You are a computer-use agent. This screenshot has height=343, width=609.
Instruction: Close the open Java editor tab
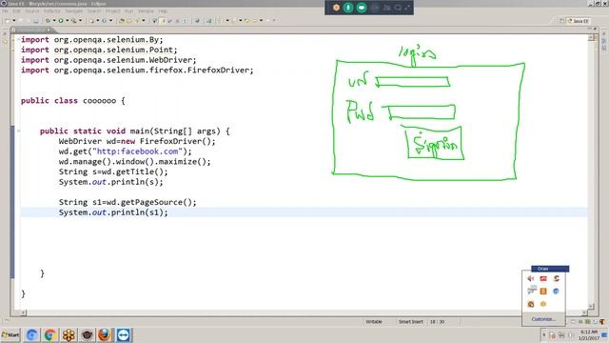[49, 30]
